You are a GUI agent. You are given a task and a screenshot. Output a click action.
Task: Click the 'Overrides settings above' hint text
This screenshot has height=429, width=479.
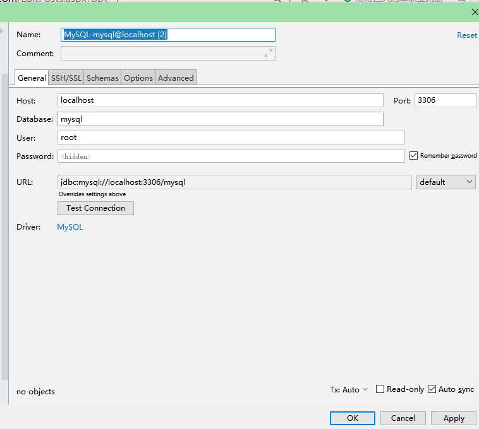pos(92,194)
